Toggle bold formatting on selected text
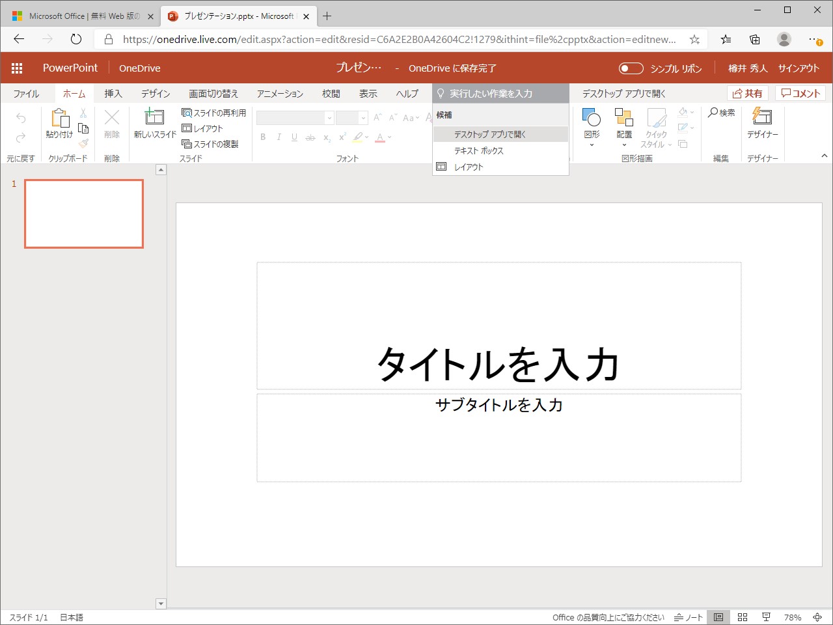This screenshot has height=625, width=833. coord(263,137)
